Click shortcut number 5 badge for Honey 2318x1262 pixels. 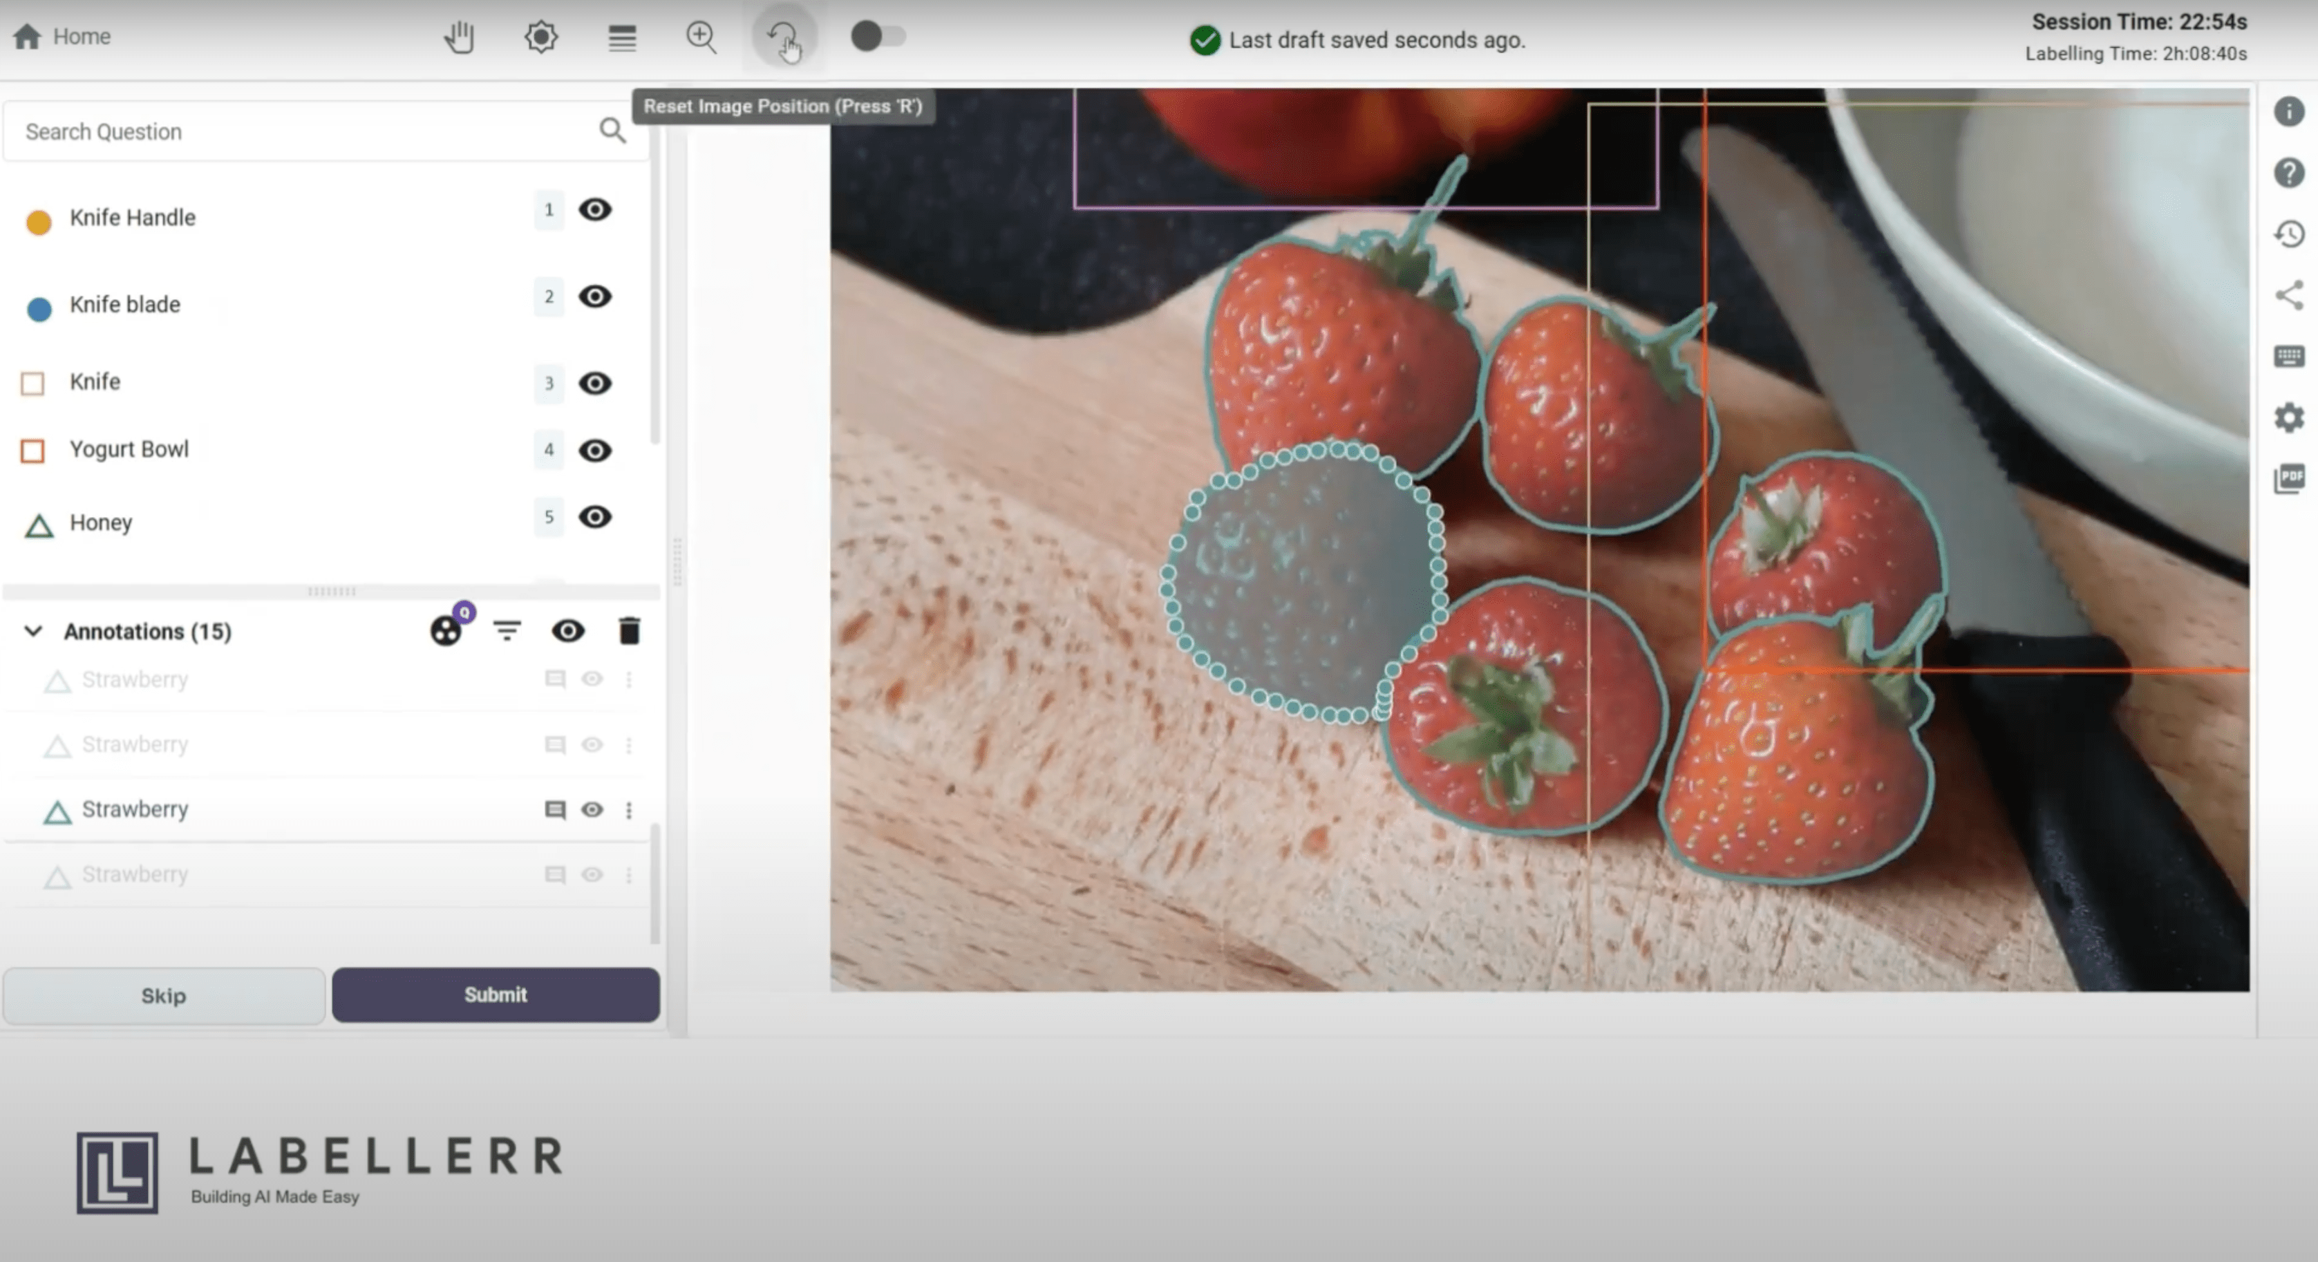[549, 517]
